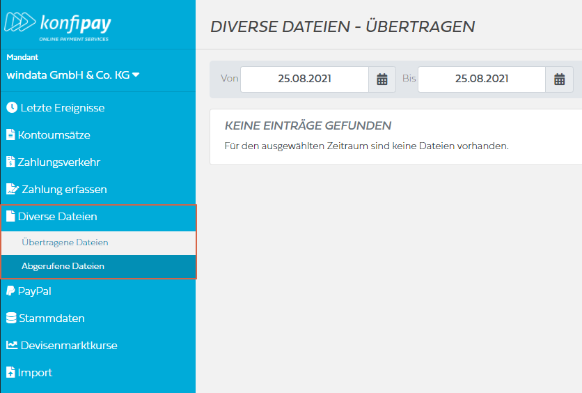Open Abgerufene Dateien submenu item
Screen dimensions: 582x393
(x=63, y=266)
